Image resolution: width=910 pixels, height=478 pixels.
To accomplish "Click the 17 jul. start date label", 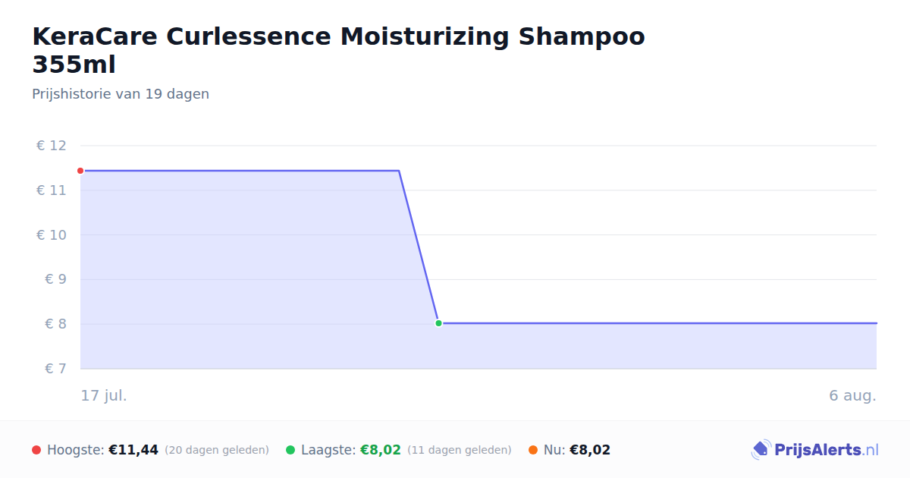I will coord(104,395).
